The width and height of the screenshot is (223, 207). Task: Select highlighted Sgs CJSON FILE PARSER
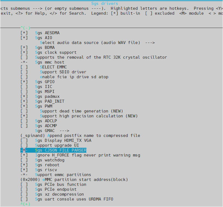click(53, 150)
